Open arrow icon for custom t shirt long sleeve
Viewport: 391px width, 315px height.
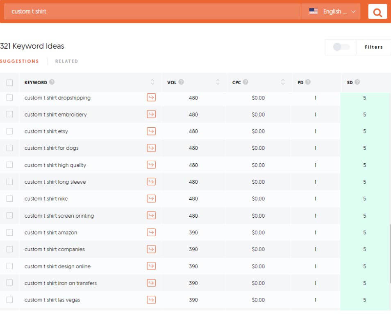pyautogui.click(x=151, y=182)
